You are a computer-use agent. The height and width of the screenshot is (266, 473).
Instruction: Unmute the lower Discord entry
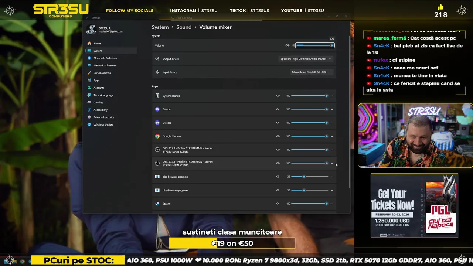point(278,123)
